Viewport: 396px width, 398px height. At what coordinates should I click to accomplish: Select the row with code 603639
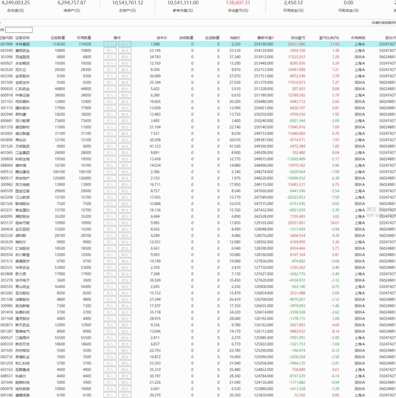198,242
